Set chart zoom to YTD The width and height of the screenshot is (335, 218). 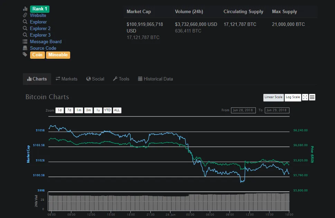tap(108, 110)
